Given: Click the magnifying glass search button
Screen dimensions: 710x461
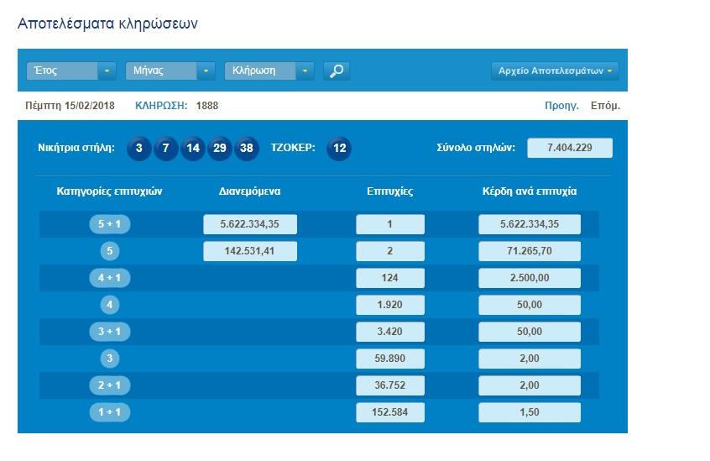Looking at the screenshot, I should click(x=337, y=71).
